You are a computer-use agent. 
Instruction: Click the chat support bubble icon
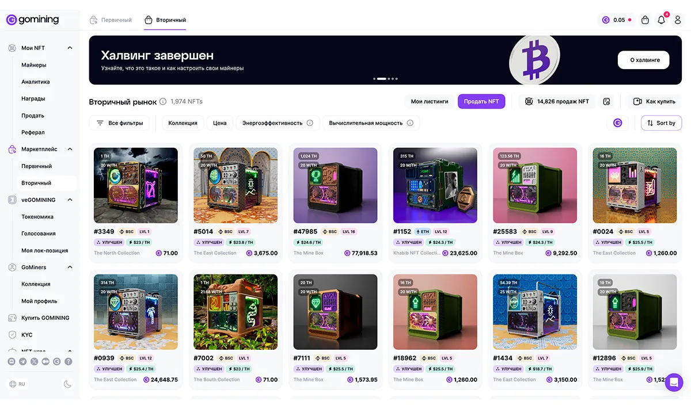[x=674, y=383]
